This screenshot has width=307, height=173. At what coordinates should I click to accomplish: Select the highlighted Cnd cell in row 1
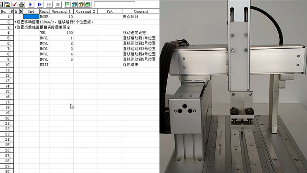[31, 17]
